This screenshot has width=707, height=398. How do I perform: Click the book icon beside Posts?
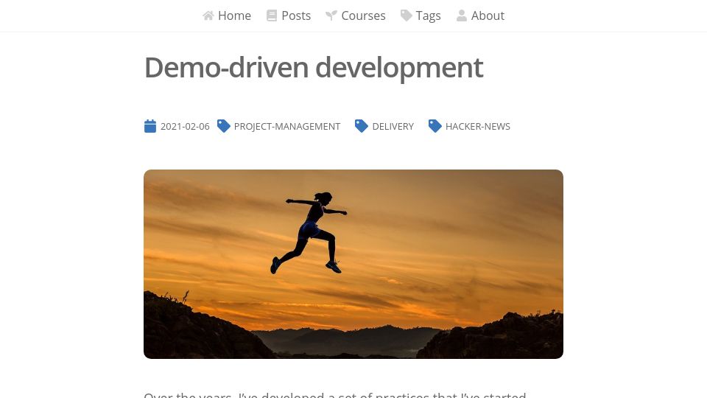click(x=272, y=15)
